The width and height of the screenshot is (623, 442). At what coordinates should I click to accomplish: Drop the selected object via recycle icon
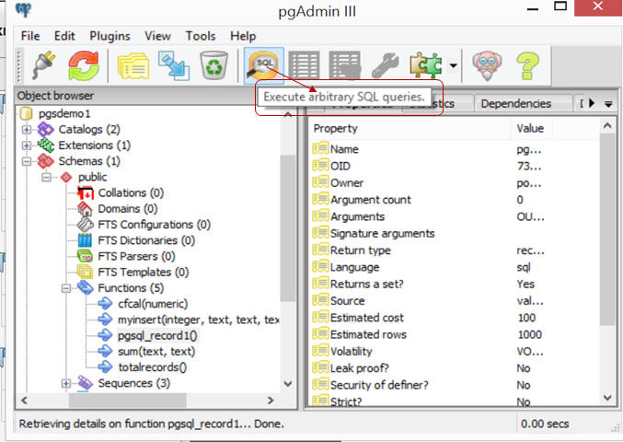click(213, 65)
